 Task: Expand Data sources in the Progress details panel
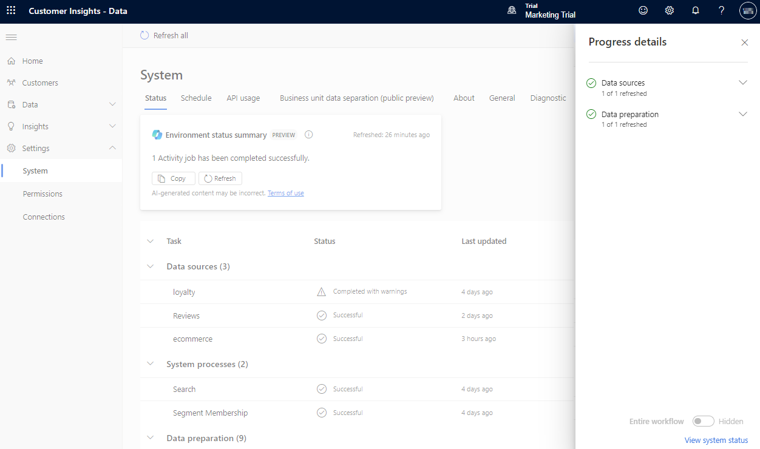coord(743,83)
